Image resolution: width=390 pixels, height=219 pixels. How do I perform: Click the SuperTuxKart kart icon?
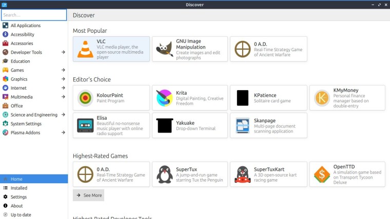pyautogui.click(x=243, y=174)
